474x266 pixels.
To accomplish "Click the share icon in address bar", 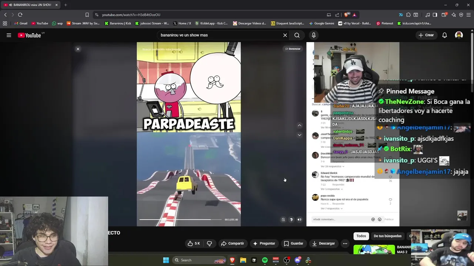I will pos(337,15).
